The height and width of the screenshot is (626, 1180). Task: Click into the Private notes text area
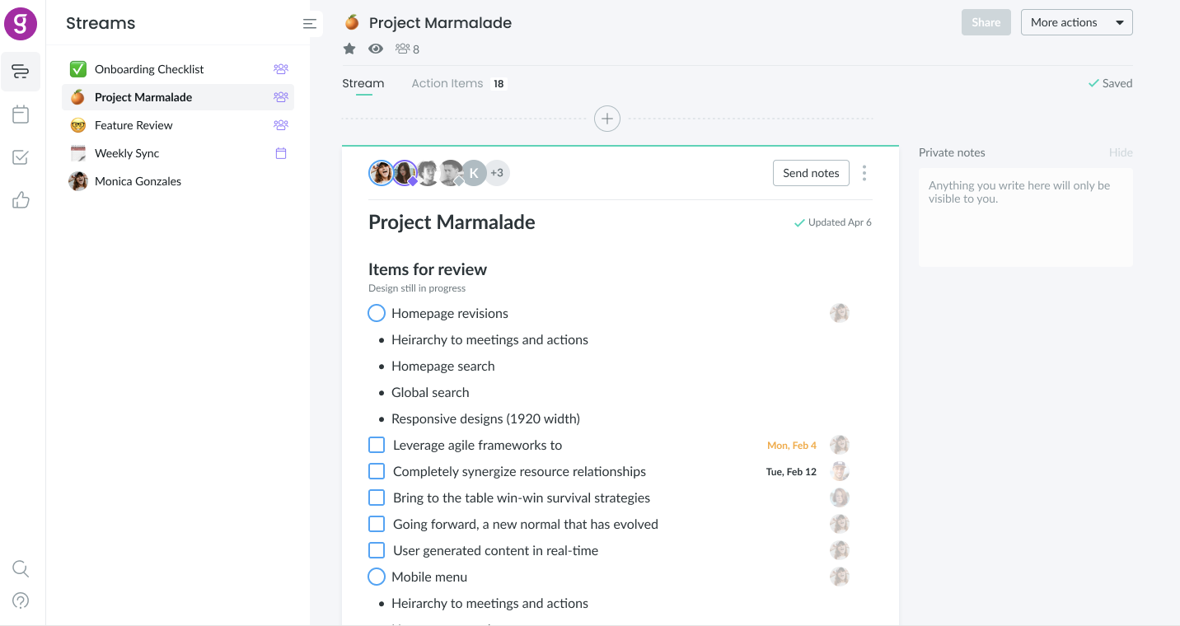click(1025, 217)
